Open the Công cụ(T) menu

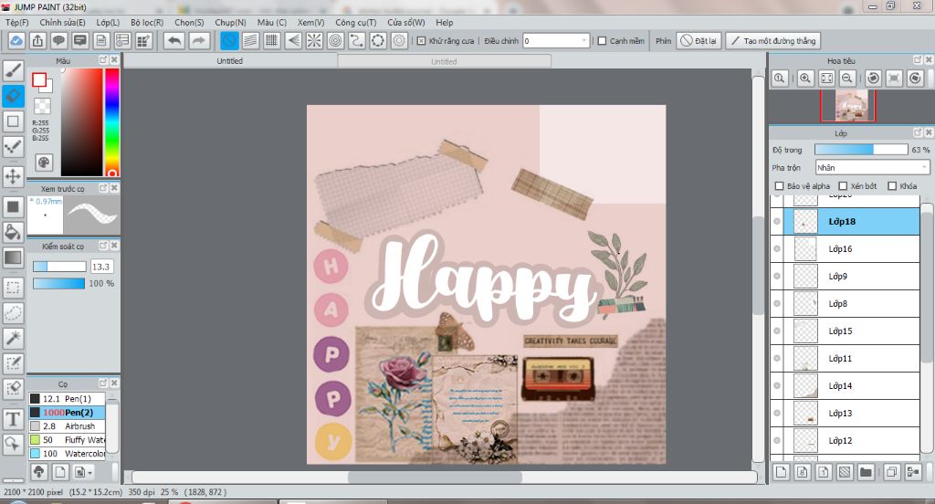point(355,22)
